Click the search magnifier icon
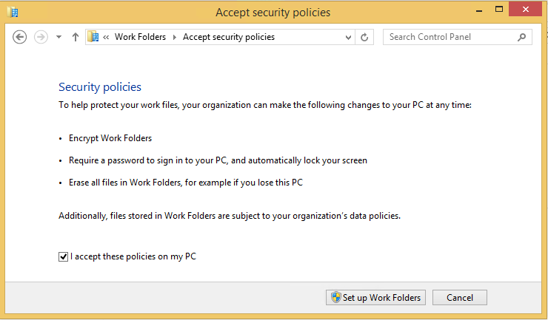548x320 pixels. coord(522,37)
